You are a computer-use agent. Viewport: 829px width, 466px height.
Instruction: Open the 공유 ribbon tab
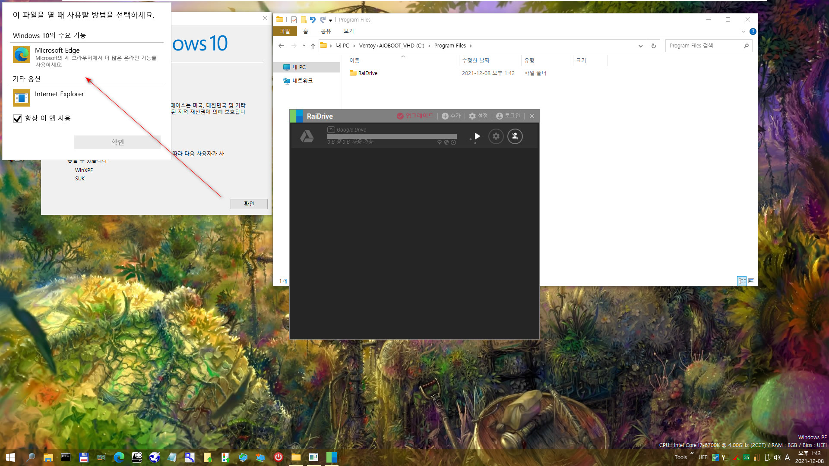point(326,31)
